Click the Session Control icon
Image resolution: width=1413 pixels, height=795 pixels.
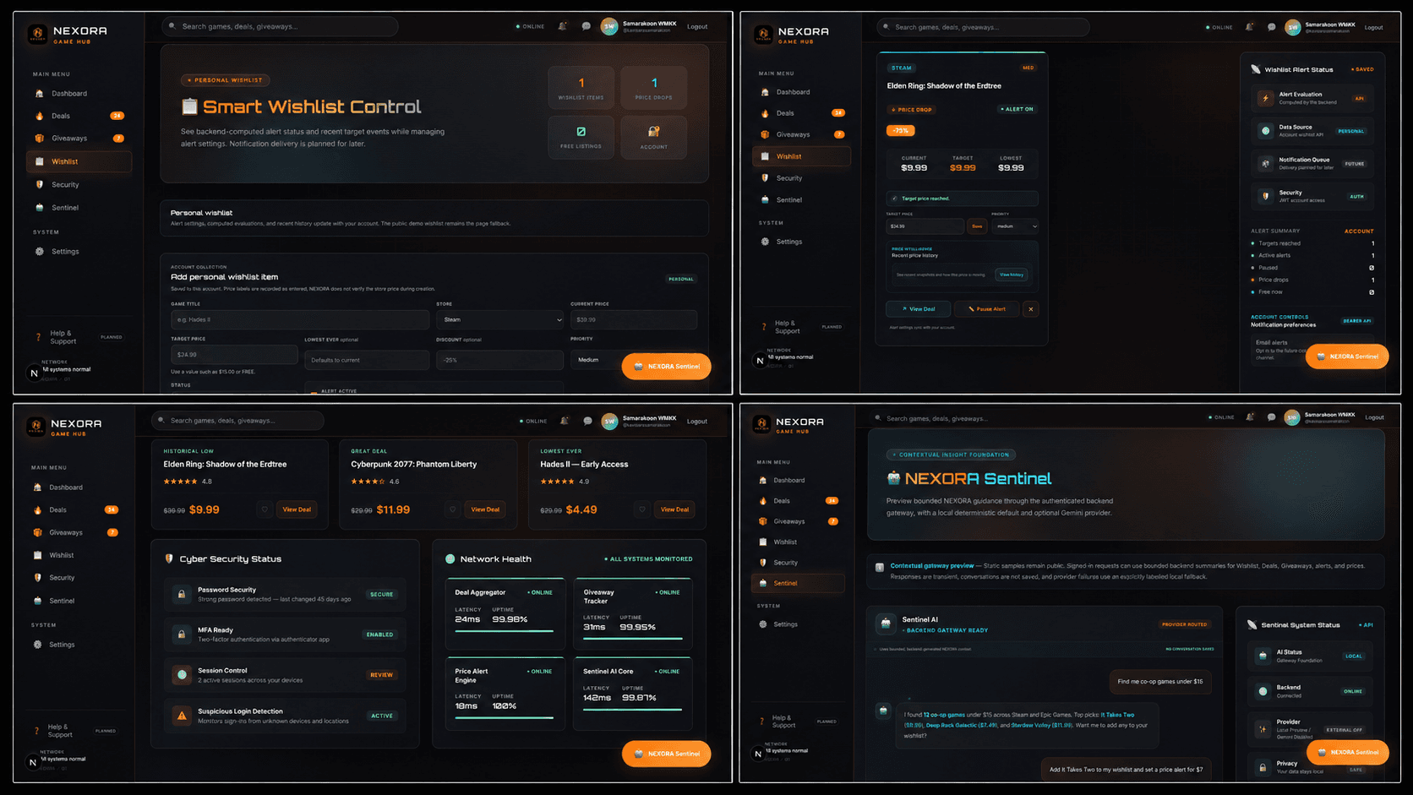[x=182, y=675]
